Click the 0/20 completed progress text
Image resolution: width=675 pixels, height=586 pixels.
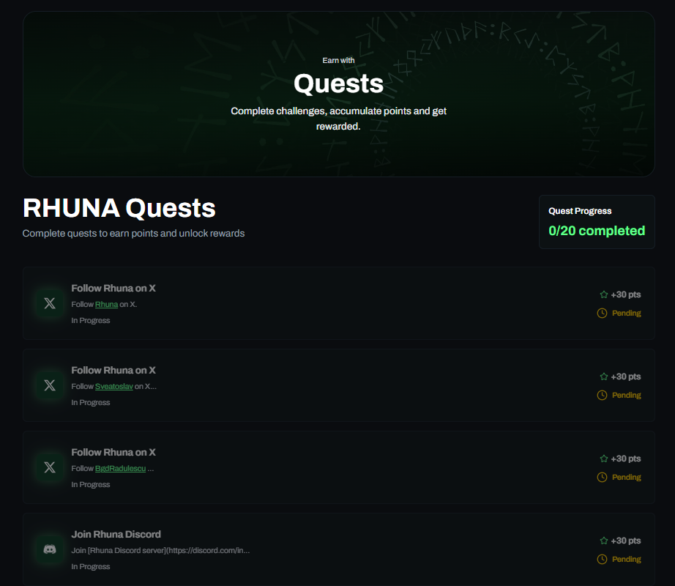pyautogui.click(x=597, y=231)
